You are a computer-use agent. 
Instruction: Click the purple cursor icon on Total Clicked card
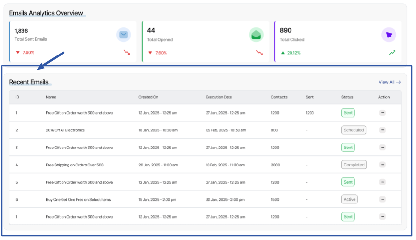tap(389, 35)
